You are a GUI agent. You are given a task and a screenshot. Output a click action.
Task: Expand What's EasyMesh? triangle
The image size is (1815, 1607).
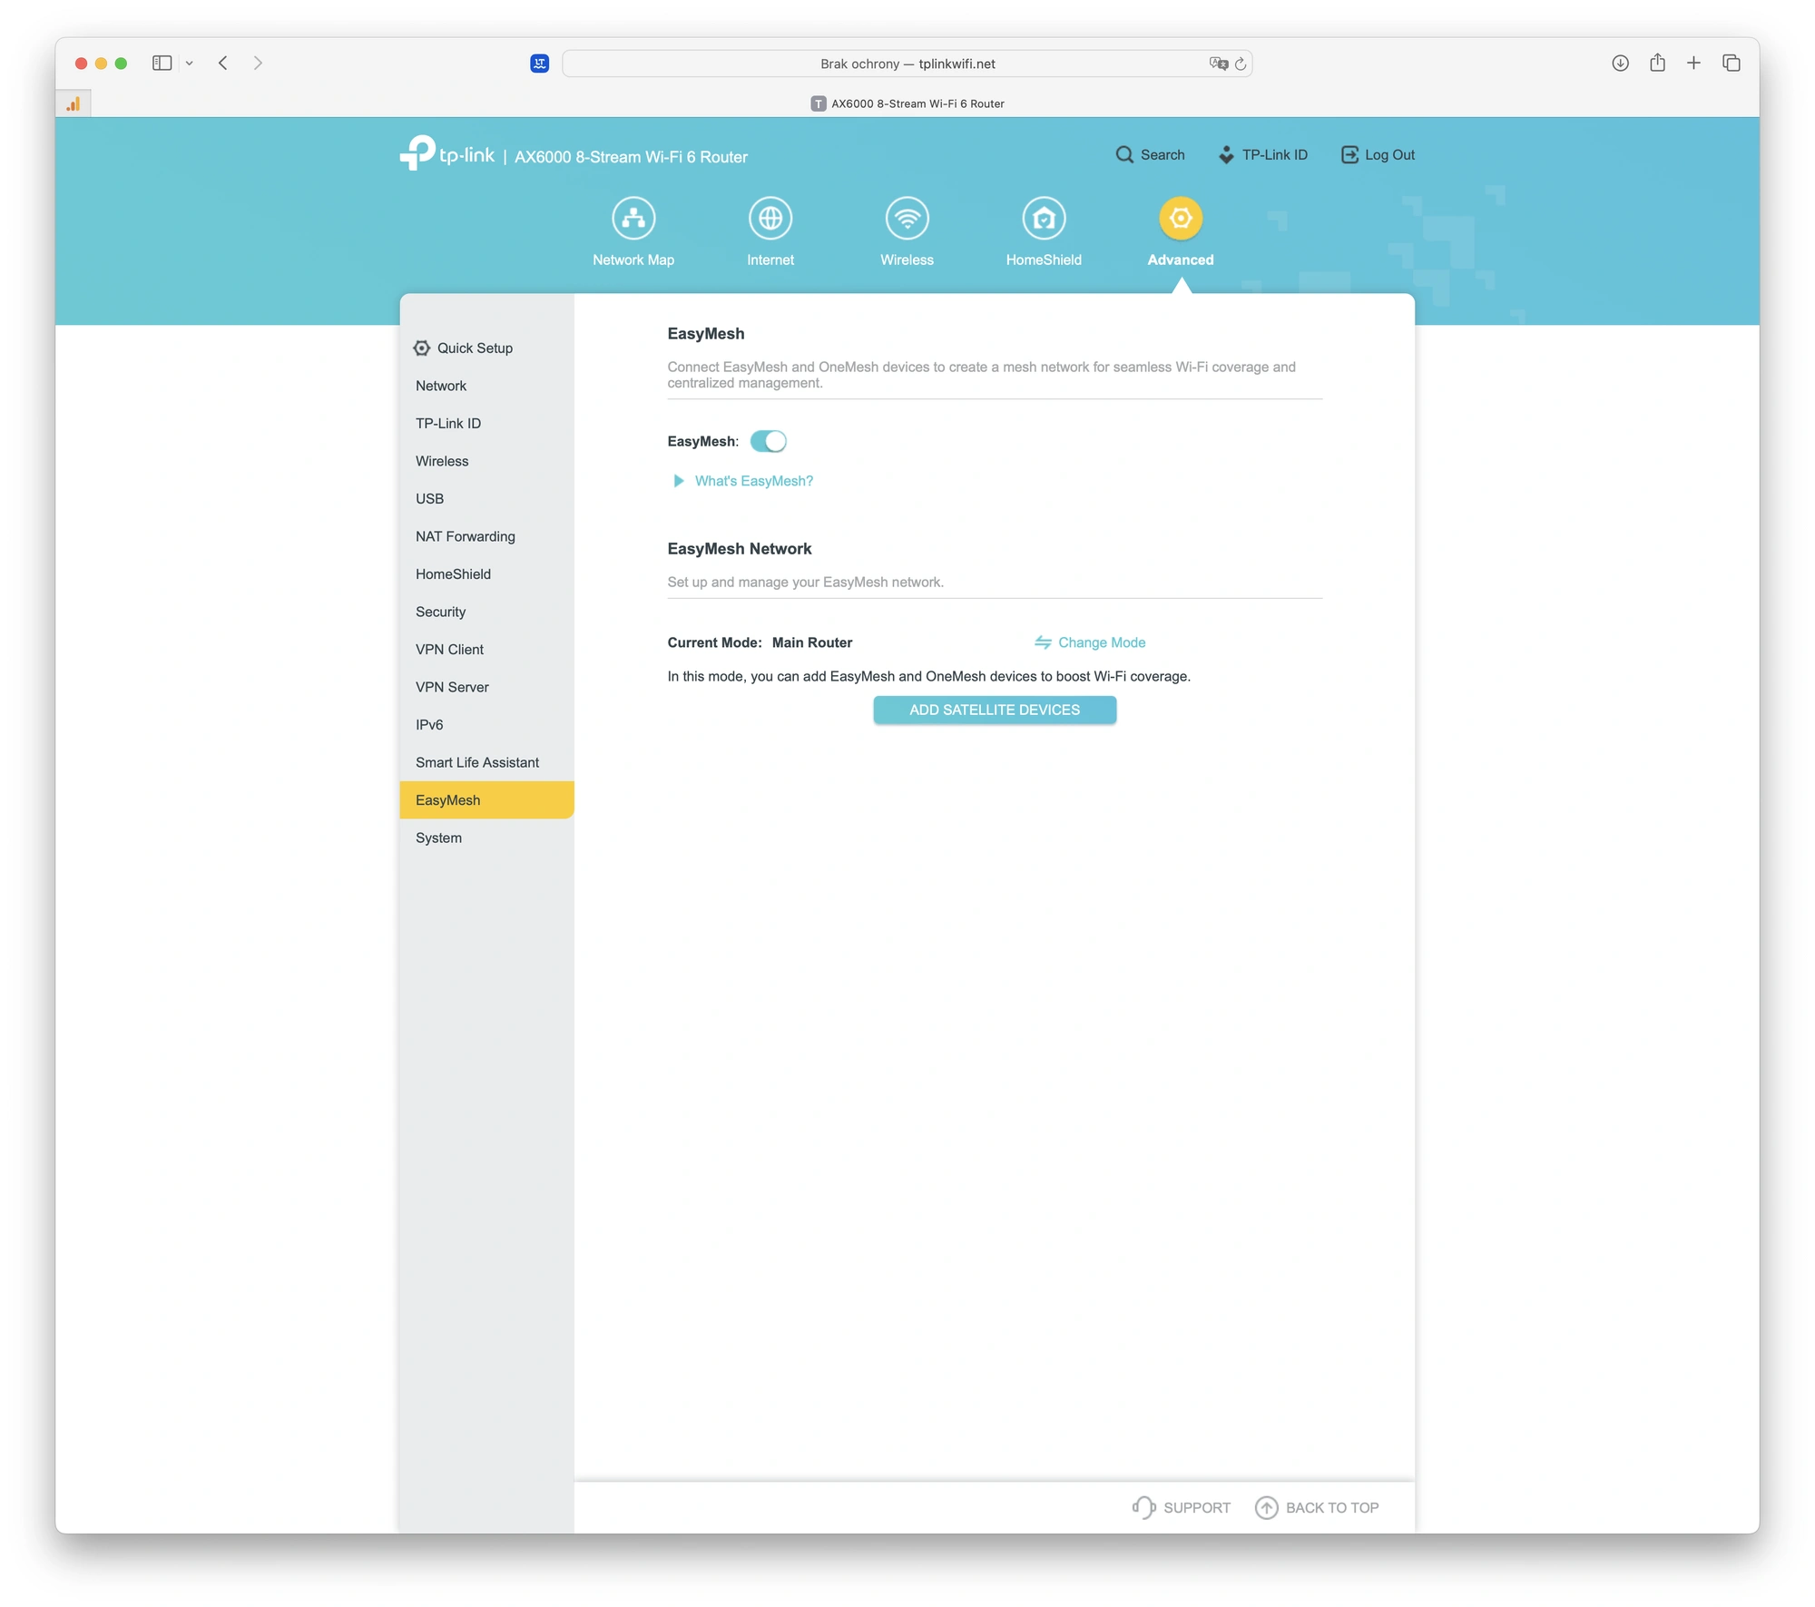coord(678,481)
